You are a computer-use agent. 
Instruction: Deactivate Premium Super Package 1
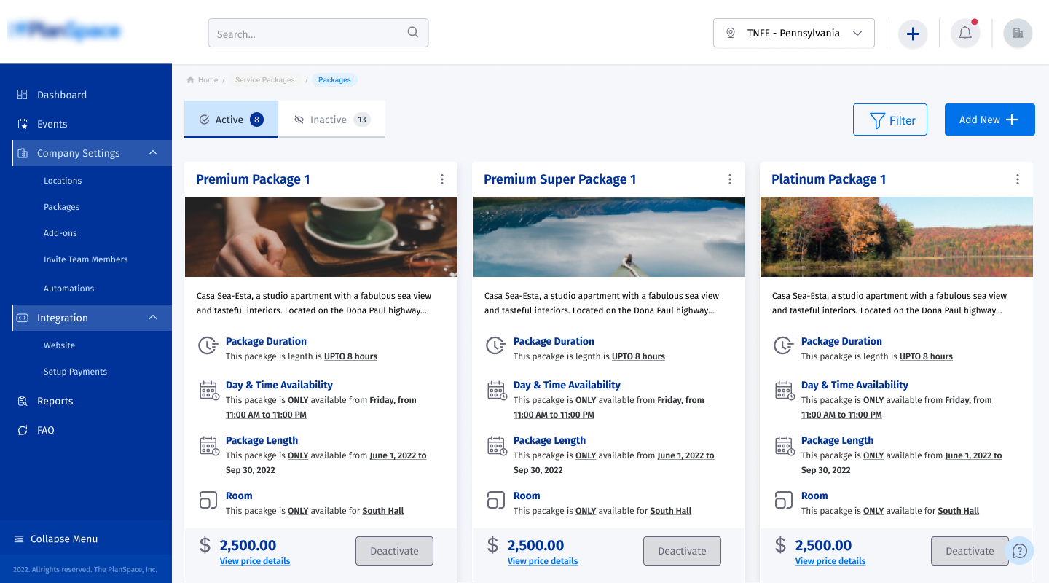tap(682, 551)
